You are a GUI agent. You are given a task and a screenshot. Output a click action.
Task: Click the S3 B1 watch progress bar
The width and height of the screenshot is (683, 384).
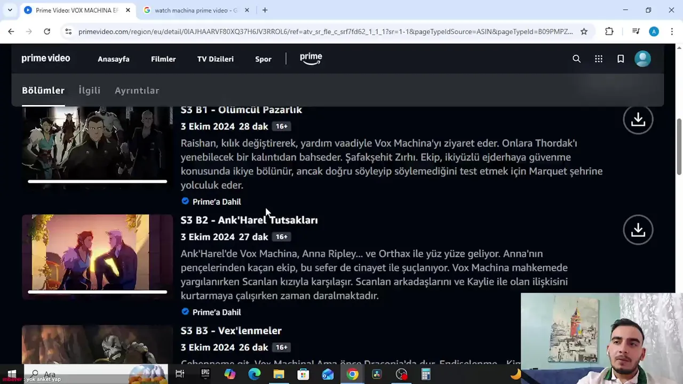coord(97,181)
